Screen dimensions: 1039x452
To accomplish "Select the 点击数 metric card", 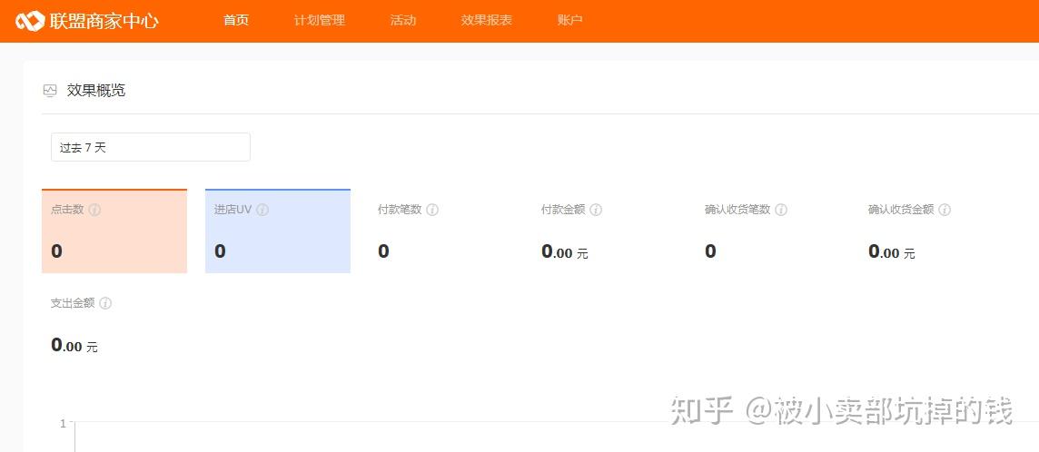I will [114, 231].
